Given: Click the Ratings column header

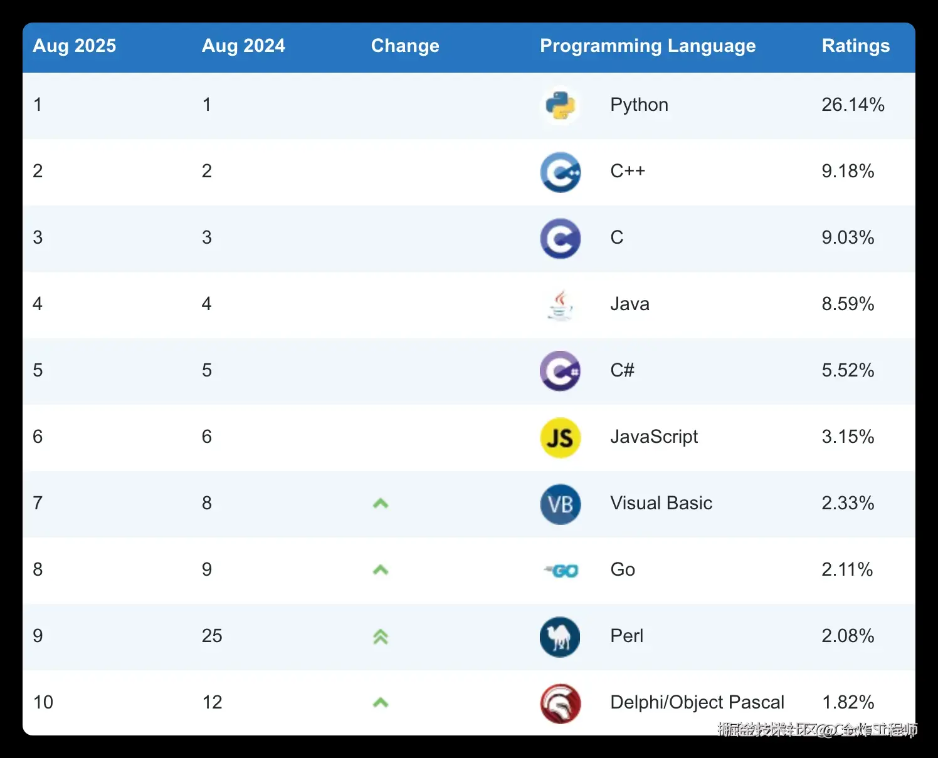Looking at the screenshot, I should [855, 46].
